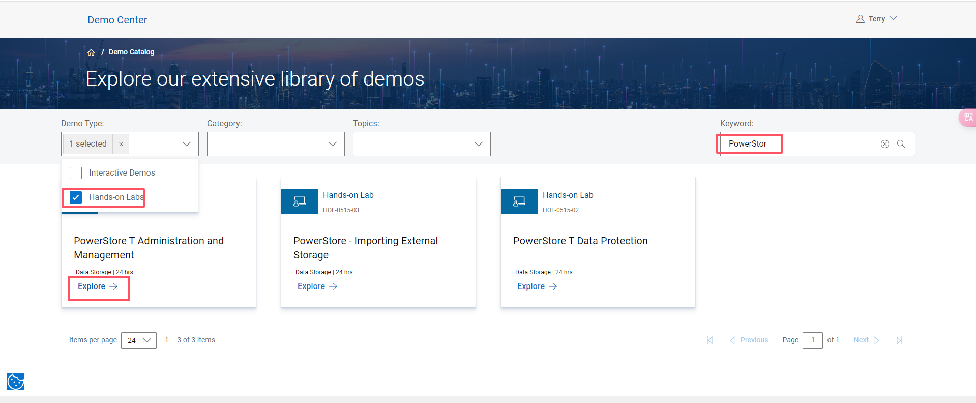Click the Next page link
976x403 pixels.
point(867,340)
